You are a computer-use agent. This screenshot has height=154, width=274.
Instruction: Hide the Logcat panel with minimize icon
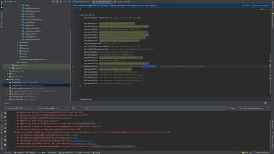click(269, 103)
